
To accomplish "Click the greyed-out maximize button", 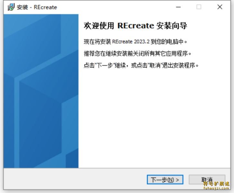I will click(199, 7).
